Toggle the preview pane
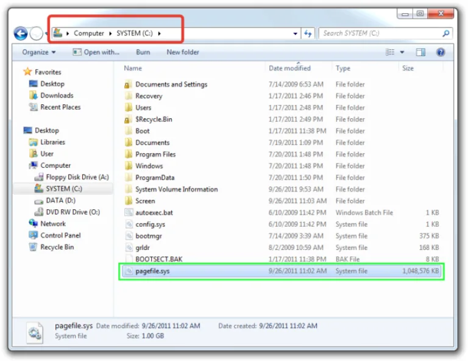 tap(420, 52)
